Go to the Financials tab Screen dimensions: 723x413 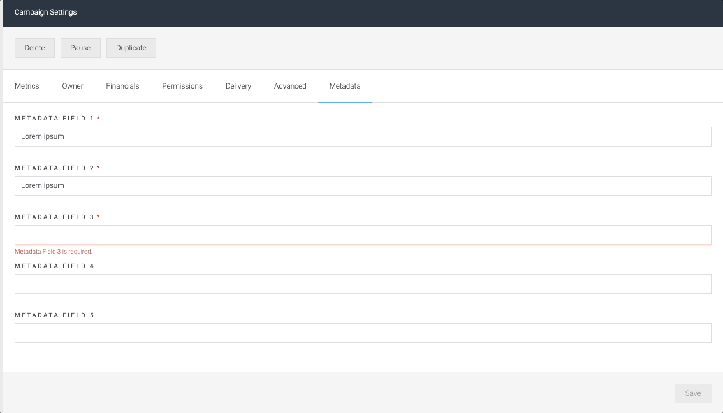point(122,86)
